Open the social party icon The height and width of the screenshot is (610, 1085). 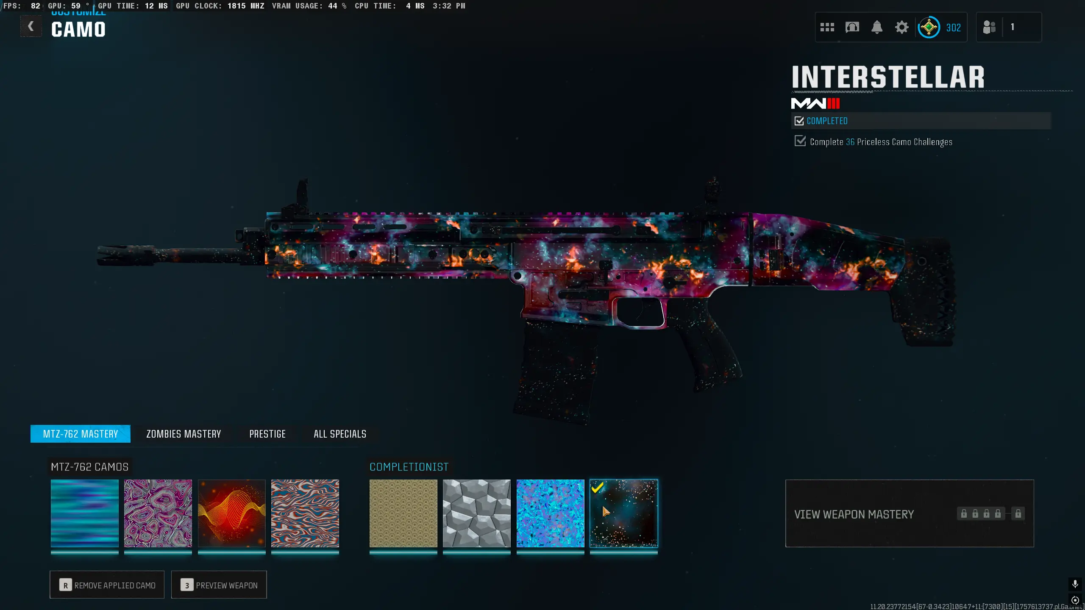pos(989,28)
